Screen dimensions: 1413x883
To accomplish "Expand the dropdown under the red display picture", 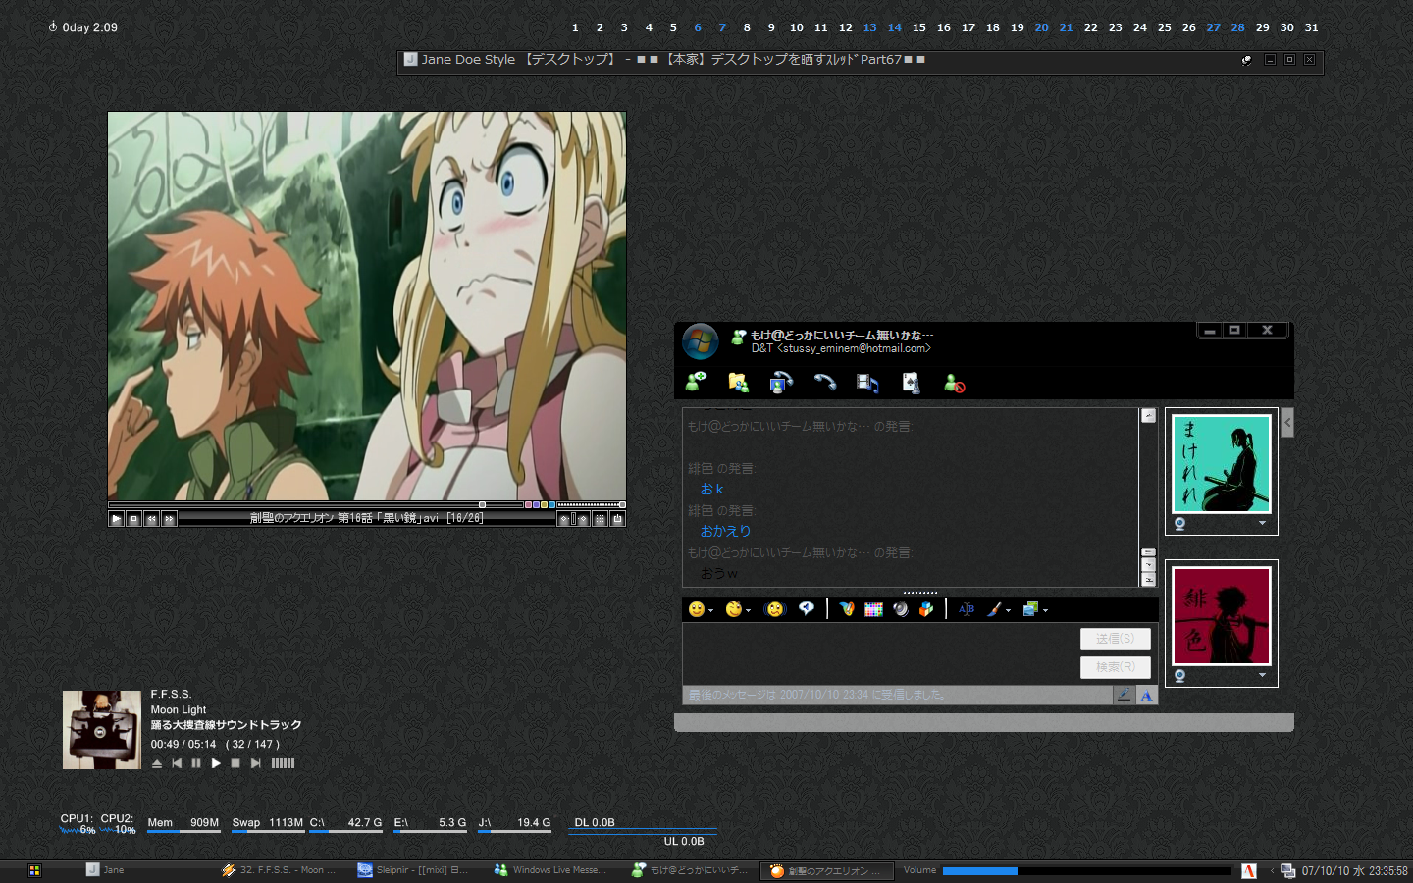I will (1263, 675).
